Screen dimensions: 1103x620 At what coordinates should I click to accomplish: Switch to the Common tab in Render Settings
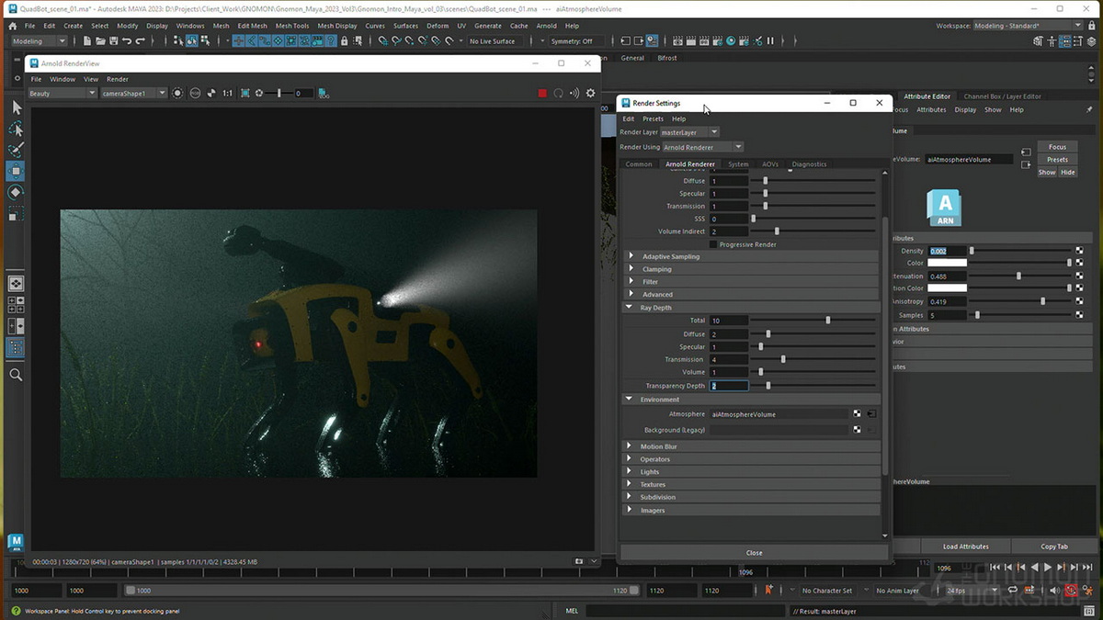coord(639,164)
